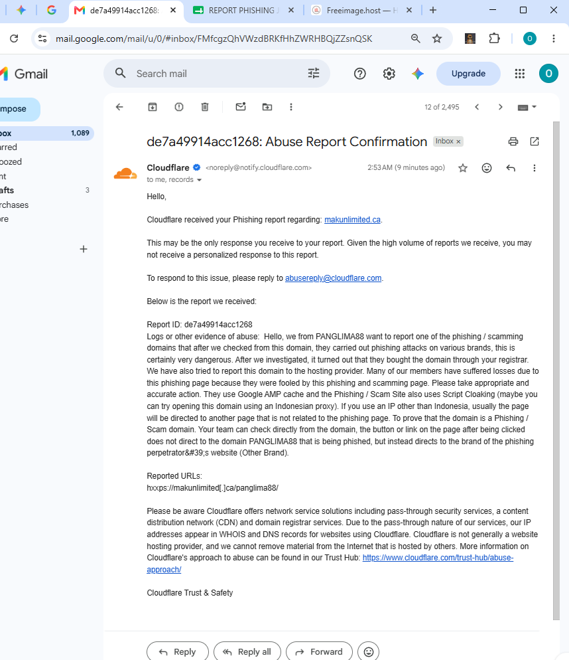Image resolution: width=569 pixels, height=660 pixels.
Task: Switch to the Freeimage.host tab
Action: (x=361, y=11)
